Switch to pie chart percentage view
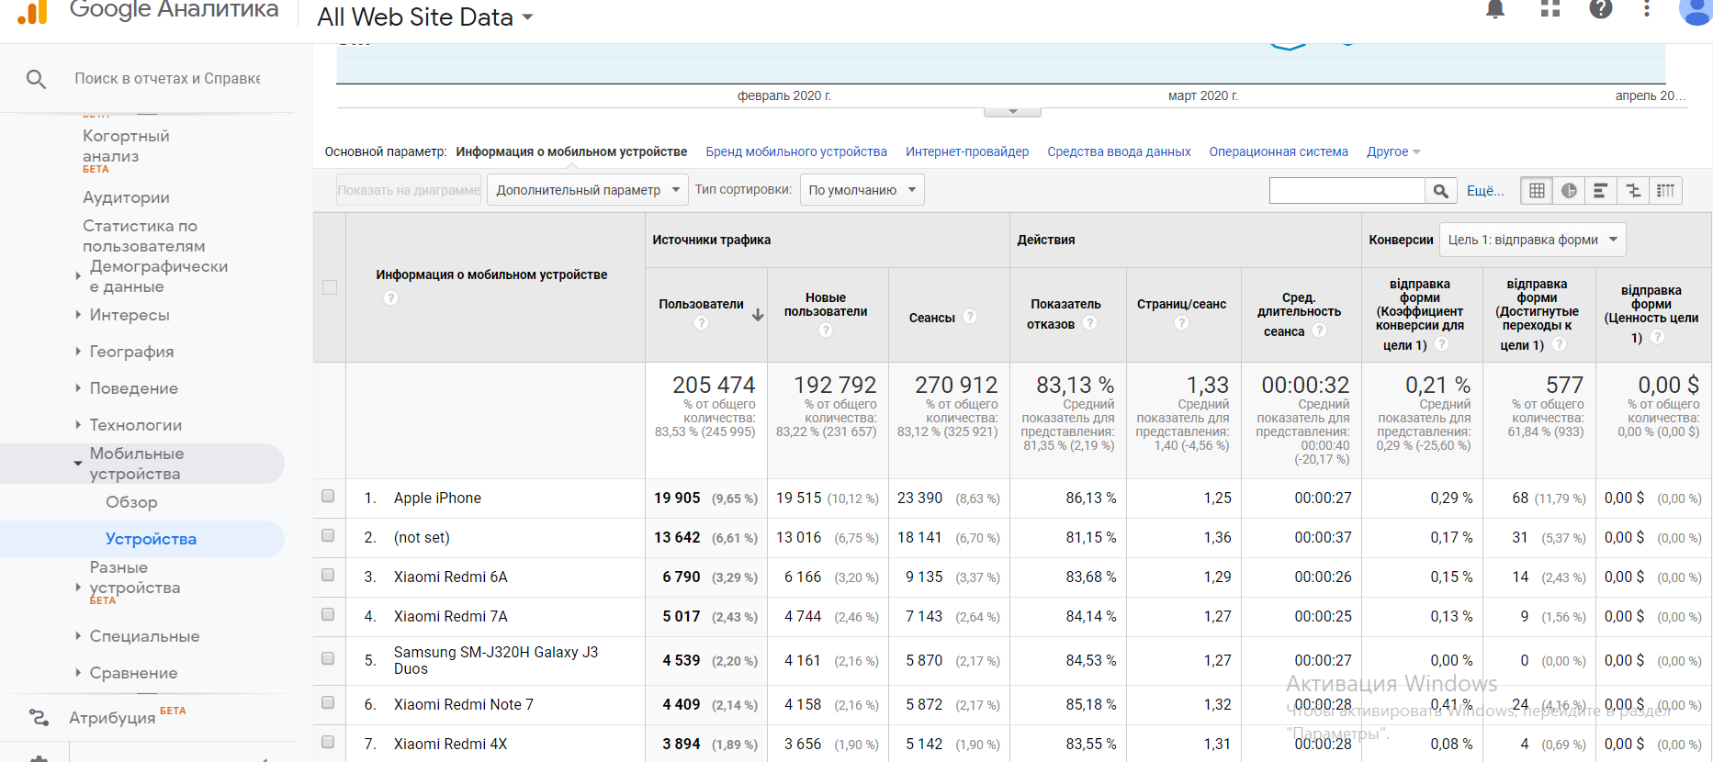 point(1569,190)
